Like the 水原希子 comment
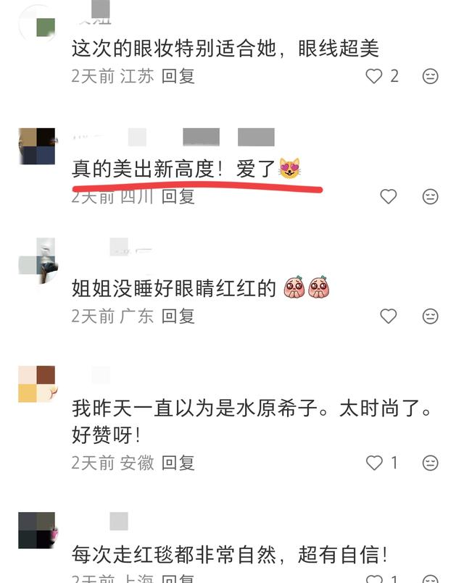464x583 pixels. [x=374, y=463]
